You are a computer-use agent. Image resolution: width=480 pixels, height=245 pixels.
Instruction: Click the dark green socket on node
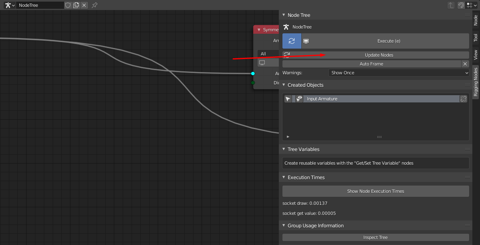coord(253,83)
